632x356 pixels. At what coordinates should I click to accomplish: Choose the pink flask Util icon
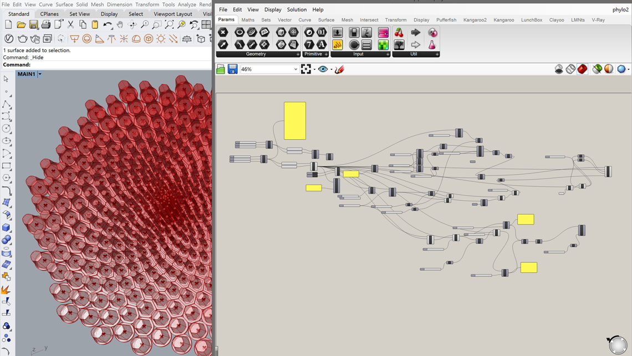tap(432, 44)
